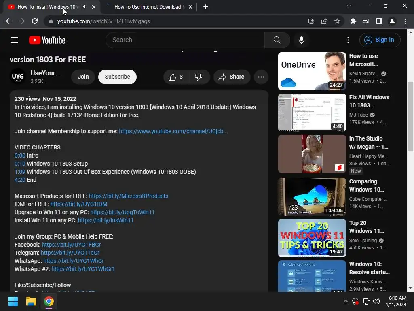Open the Chrome three-dot menu
Image resolution: width=414 pixels, height=311 pixels.
(405, 21)
